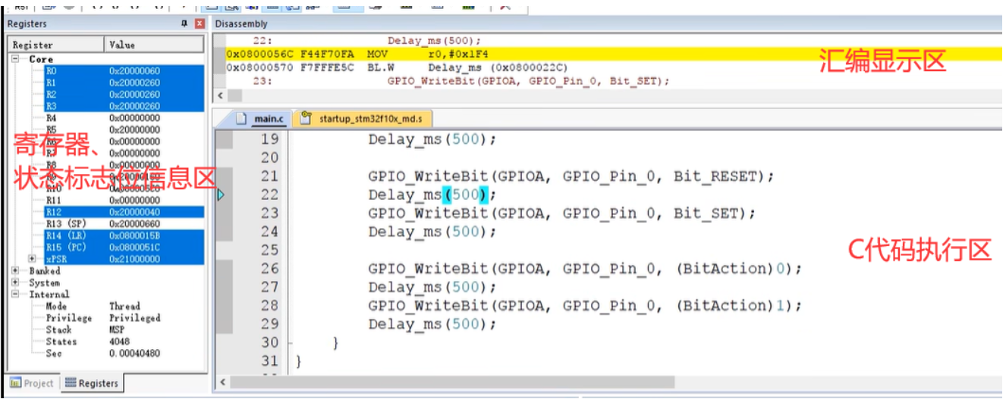Toggle breakpoint in margin at line 23
The width and height of the screenshot is (1006, 399).
coord(225,214)
